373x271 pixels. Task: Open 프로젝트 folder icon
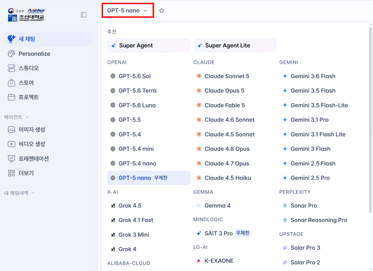pyautogui.click(x=11, y=97)
